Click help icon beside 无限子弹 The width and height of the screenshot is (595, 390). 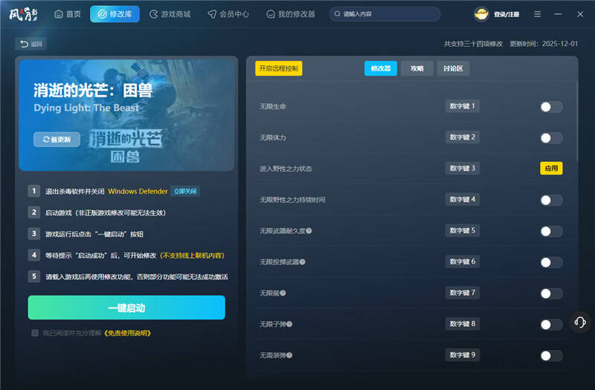point(289,325)
